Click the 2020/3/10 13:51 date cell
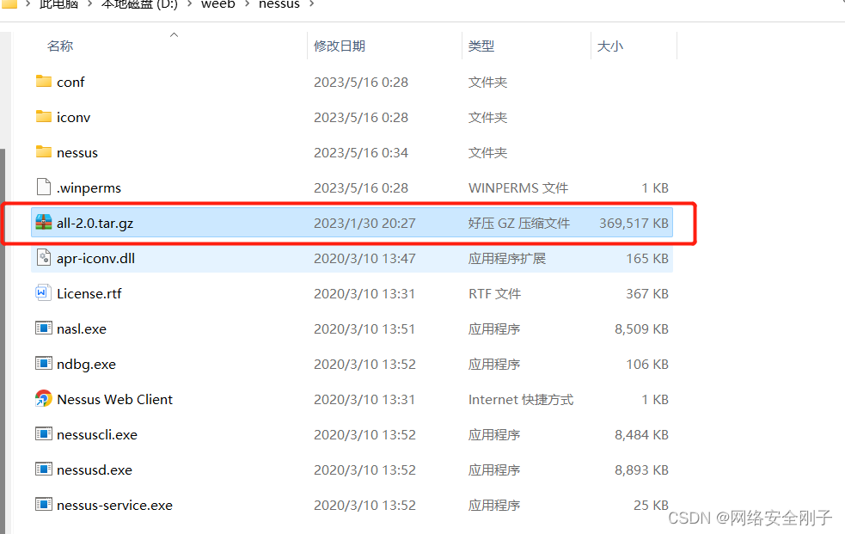845x534 pixels. 364,329
